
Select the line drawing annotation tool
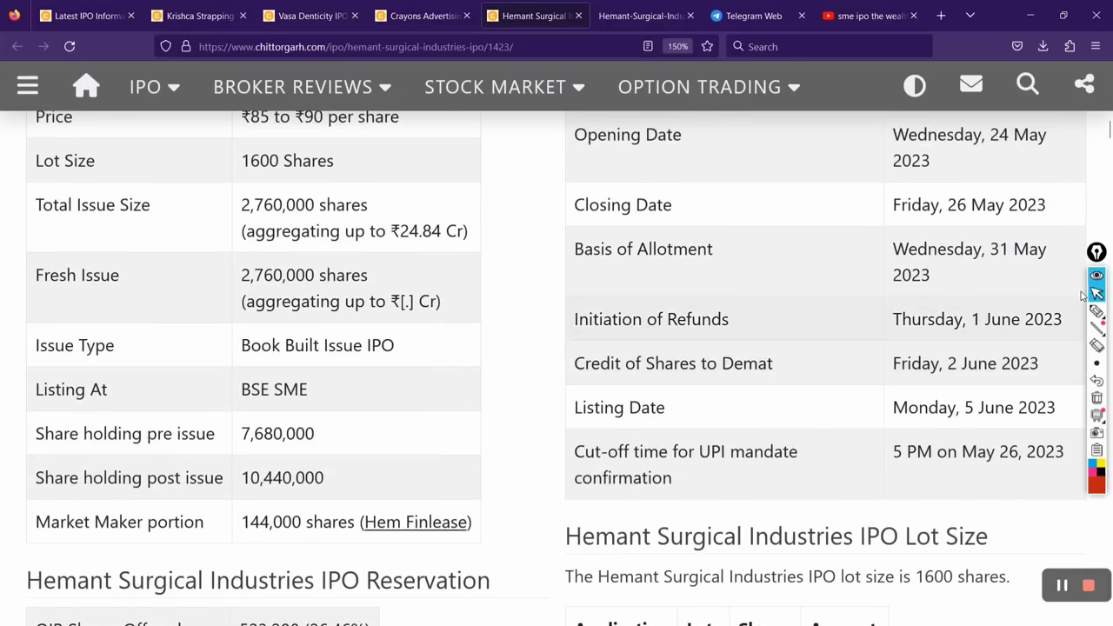coord(1096,328)
